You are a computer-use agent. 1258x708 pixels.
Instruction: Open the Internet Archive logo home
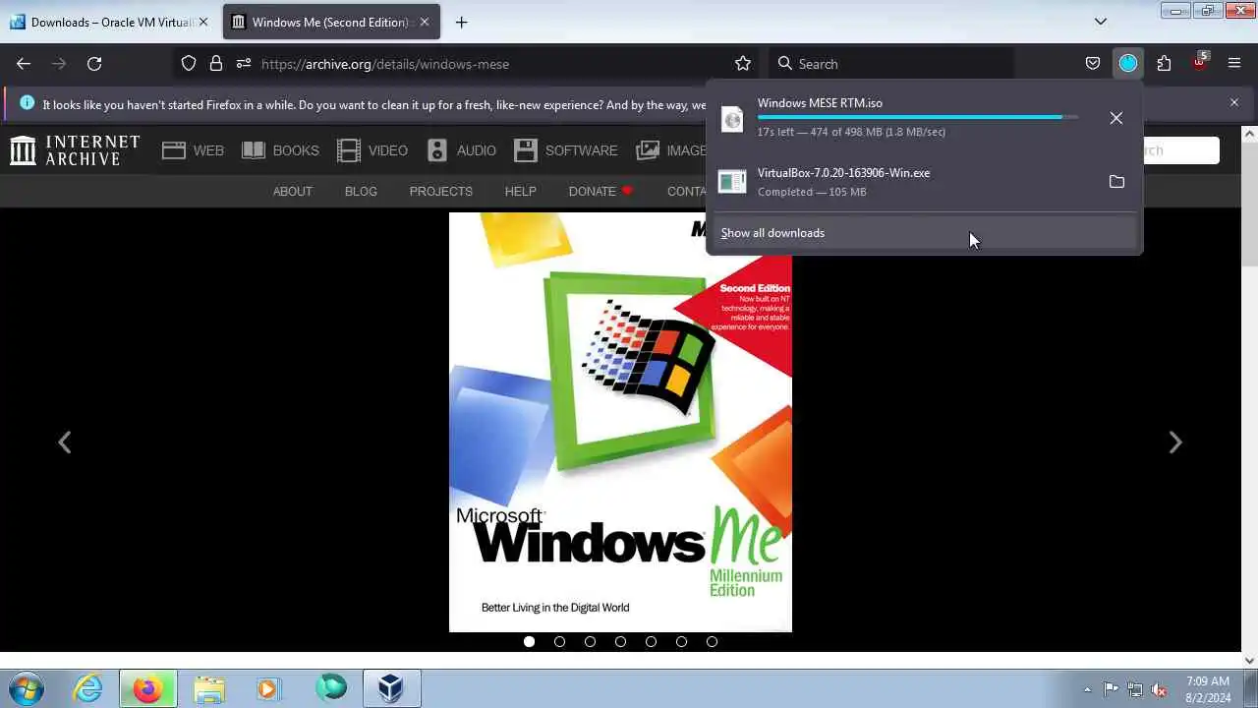75,150
